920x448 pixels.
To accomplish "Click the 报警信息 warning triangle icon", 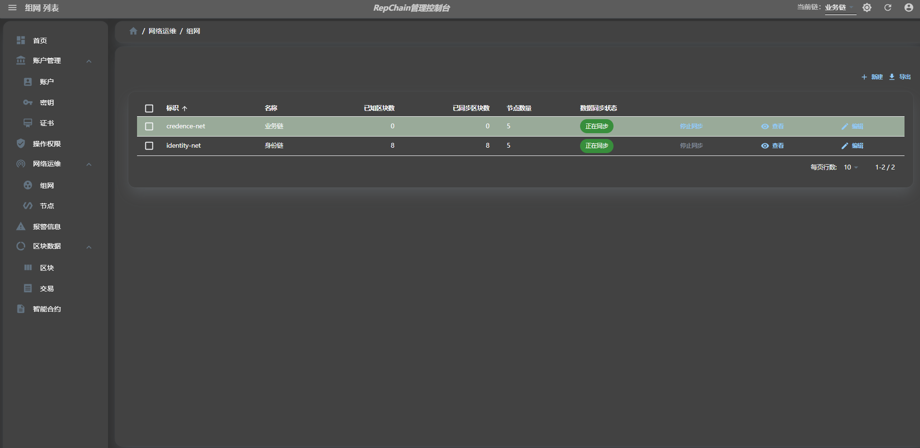I will point(21,226).
